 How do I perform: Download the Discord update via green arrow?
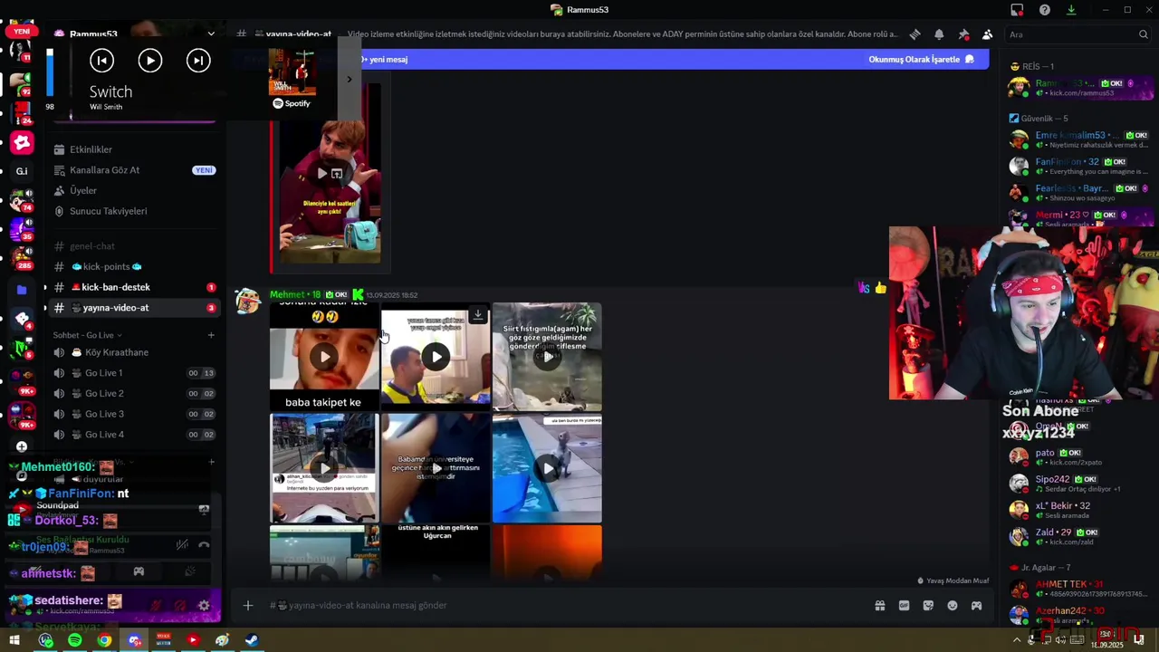pyautogui.click(x=1071, y=10)
